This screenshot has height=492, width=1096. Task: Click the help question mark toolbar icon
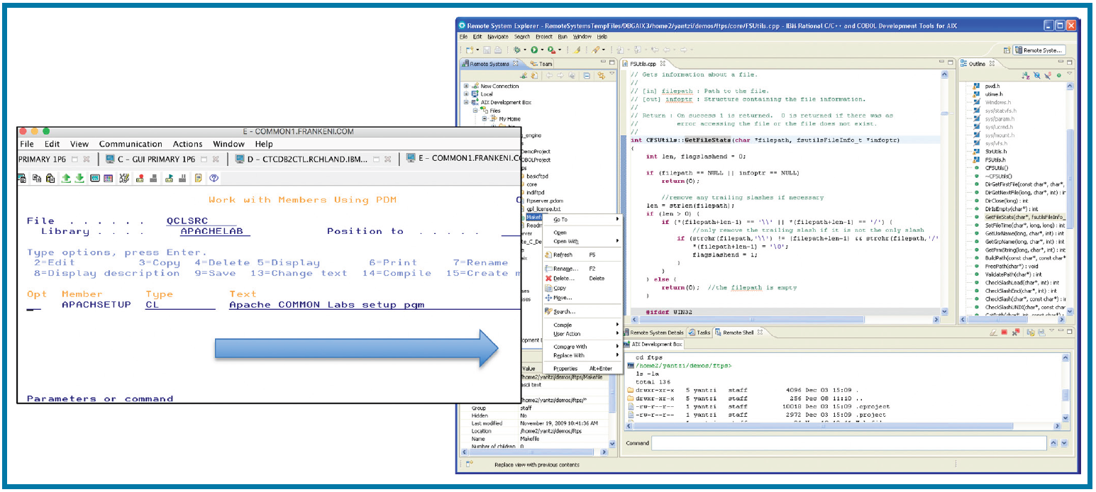point(212,179)
